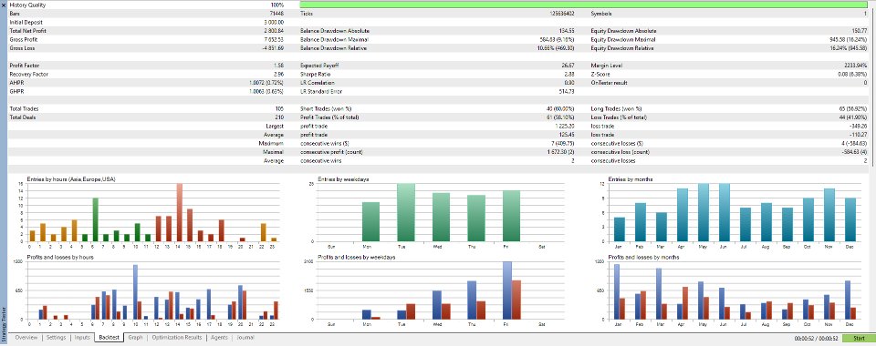Click the Expected Payoff label
The image size is (876, 346).
pos(319,66)
